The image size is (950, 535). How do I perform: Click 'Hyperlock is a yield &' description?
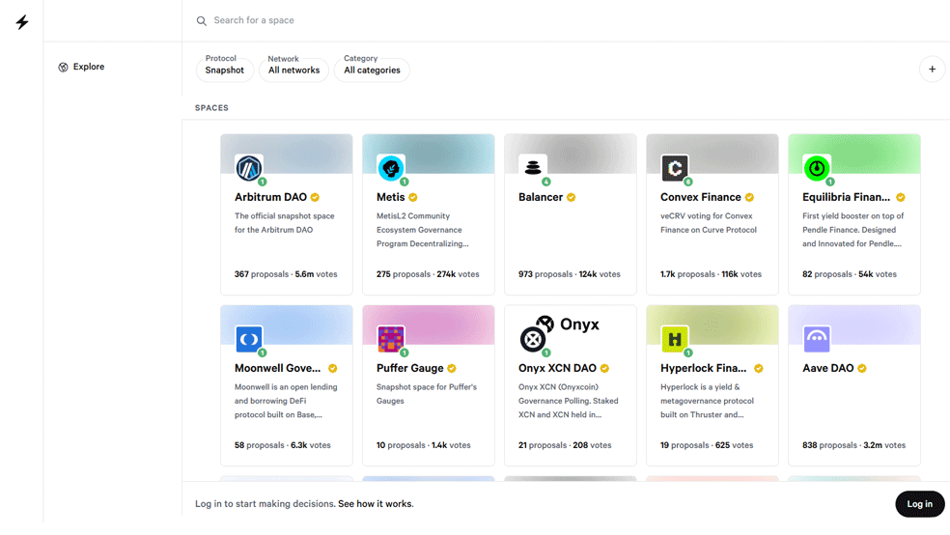707,401
